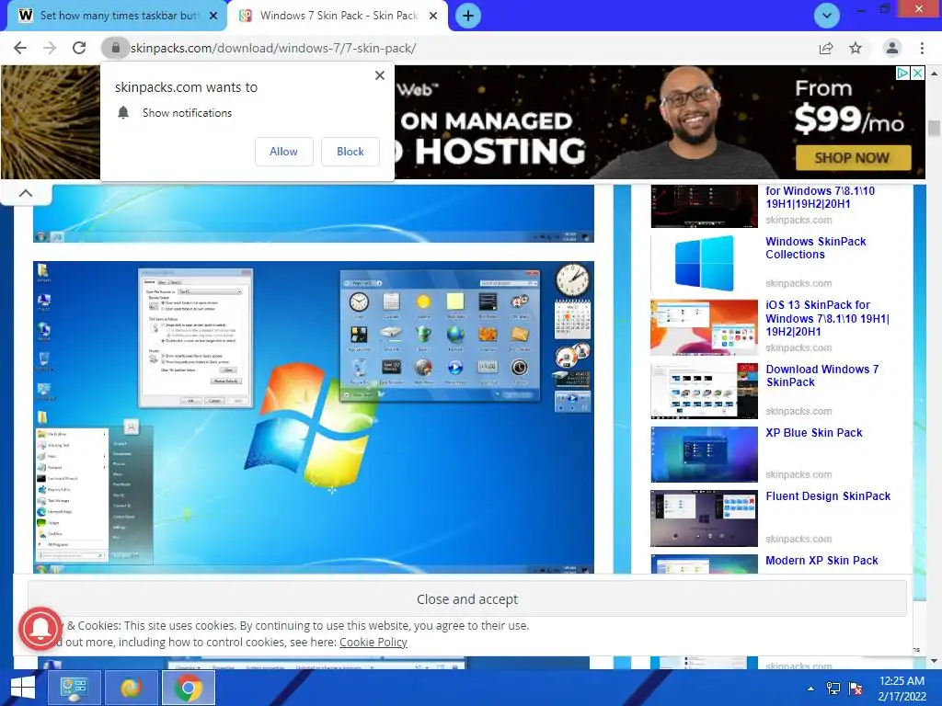Click the scrollbar down arrow

(934, 661)
